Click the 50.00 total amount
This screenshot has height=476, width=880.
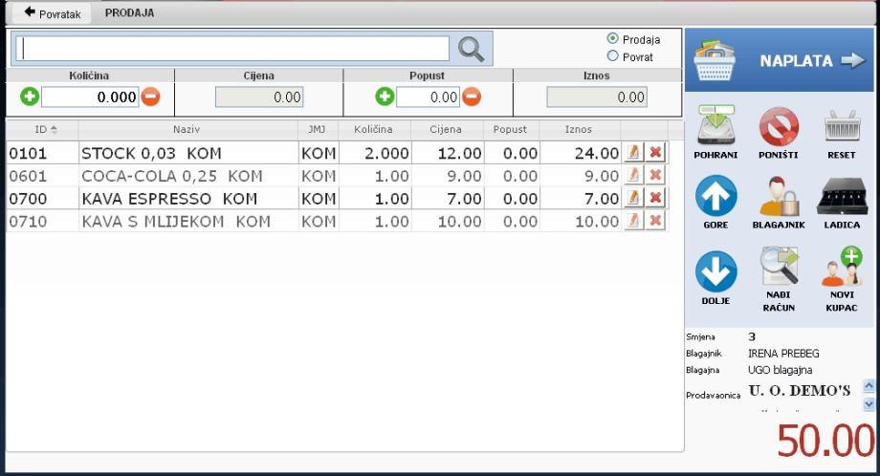(825, 441)
